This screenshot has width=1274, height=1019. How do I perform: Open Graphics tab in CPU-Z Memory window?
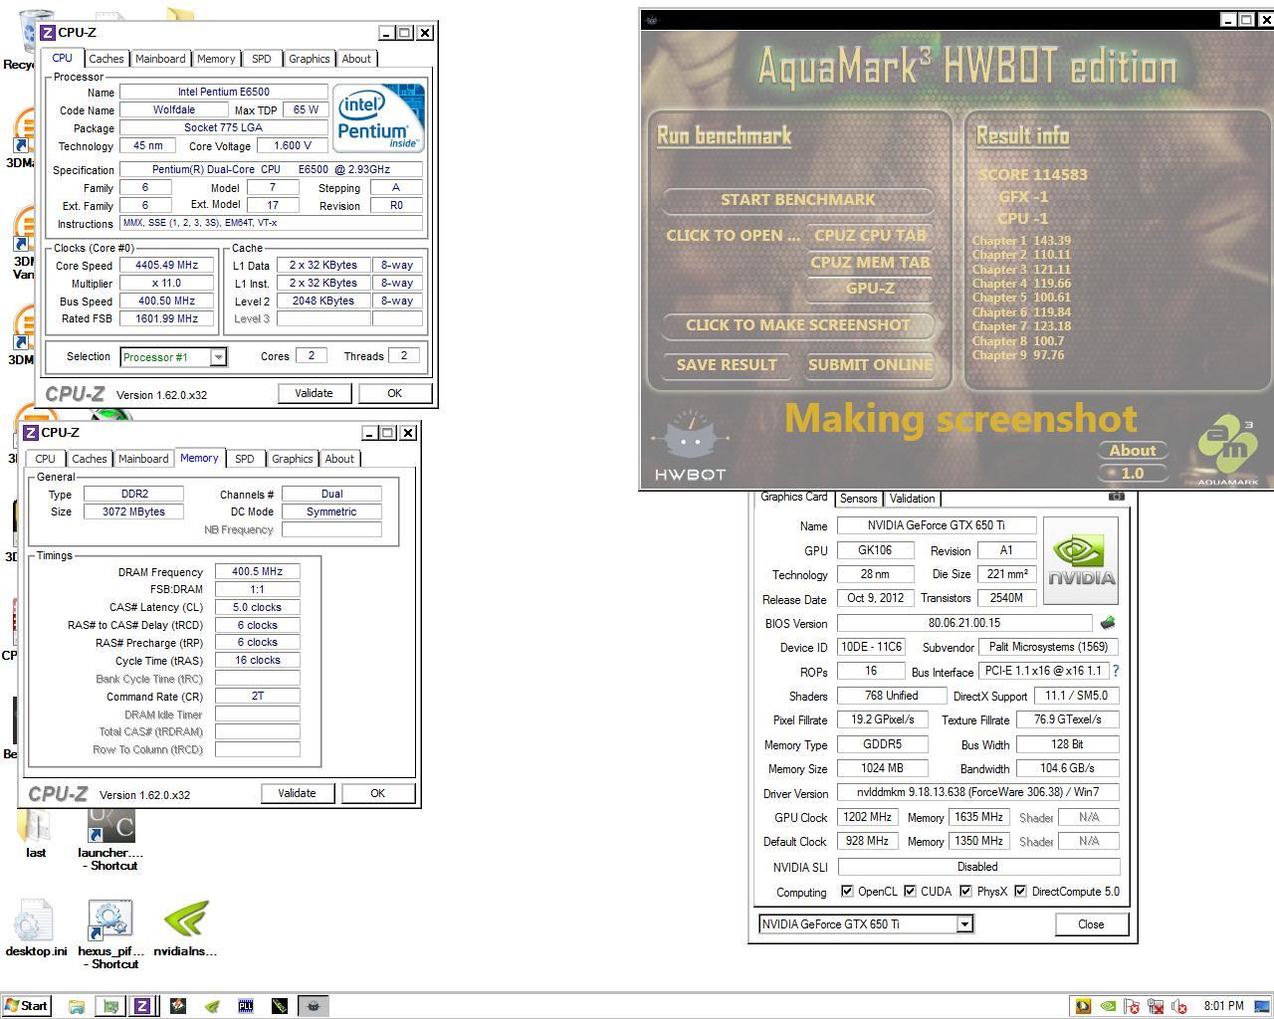pos(293,459)
